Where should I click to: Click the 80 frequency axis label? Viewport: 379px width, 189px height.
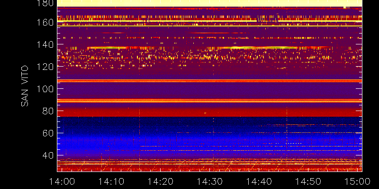pos(48,111)
